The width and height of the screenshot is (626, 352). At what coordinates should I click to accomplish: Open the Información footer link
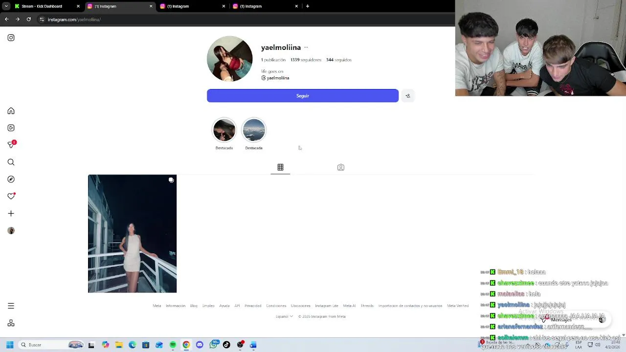(176, 306)
